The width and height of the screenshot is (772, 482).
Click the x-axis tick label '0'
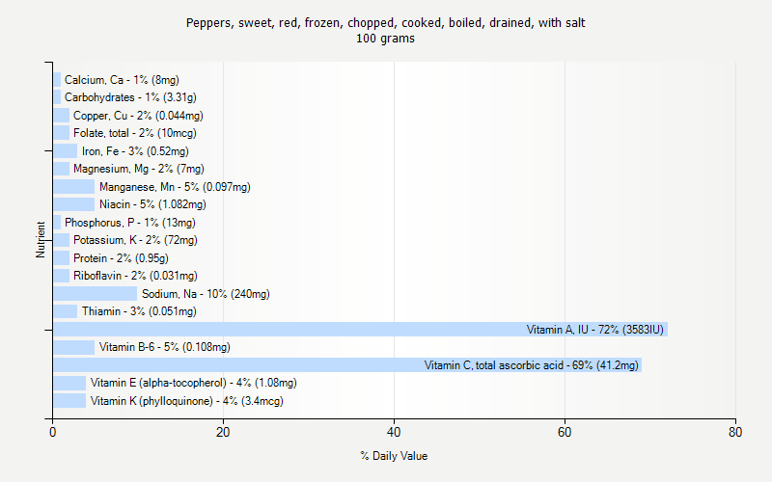coord(53,432)
